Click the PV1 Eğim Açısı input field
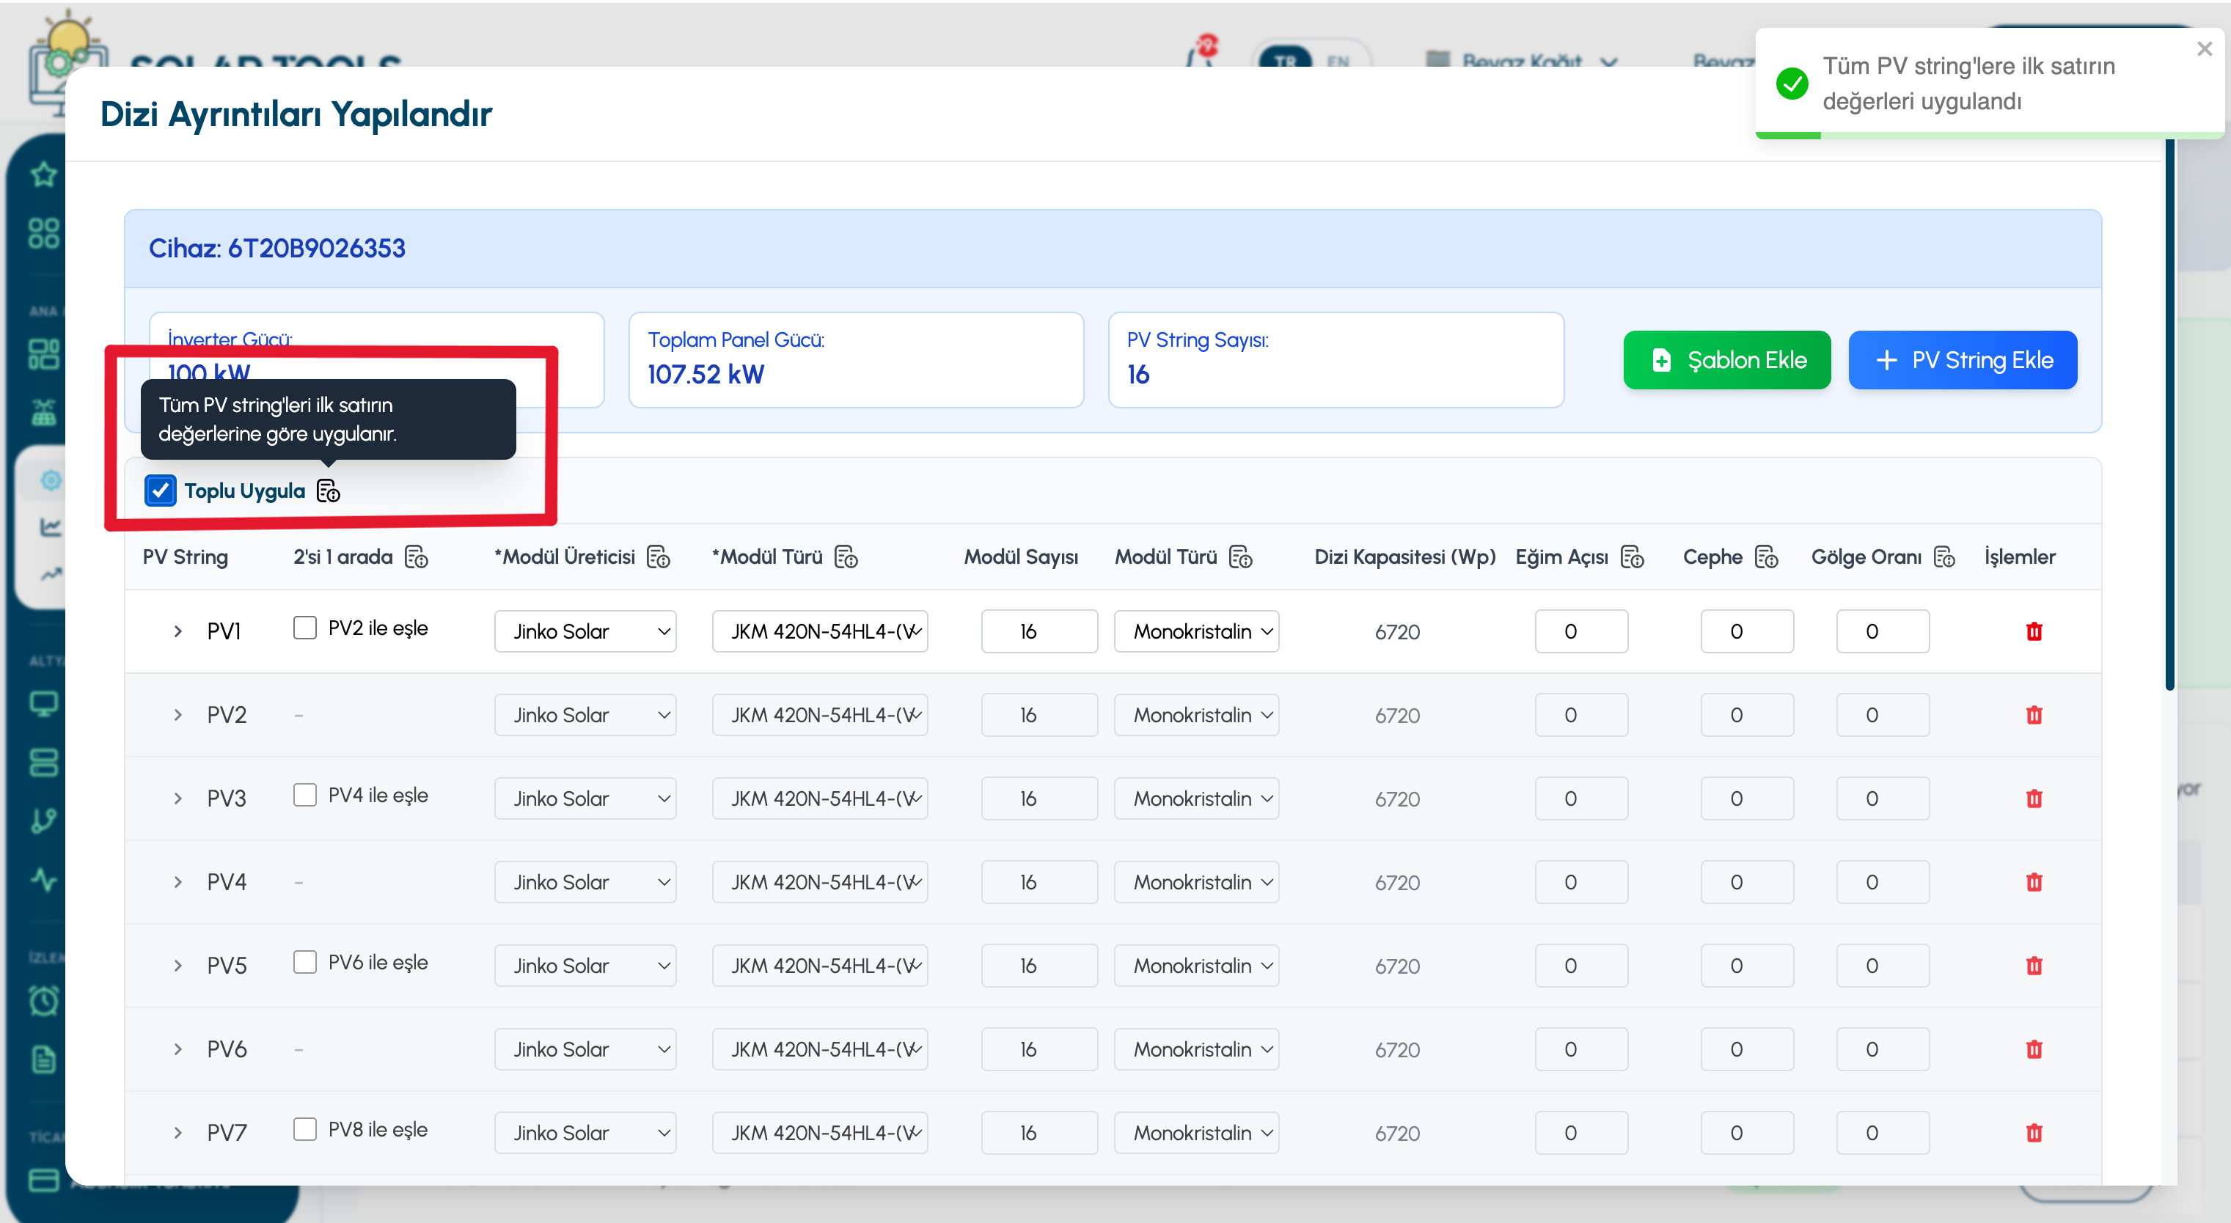 tap(1581, 631)
